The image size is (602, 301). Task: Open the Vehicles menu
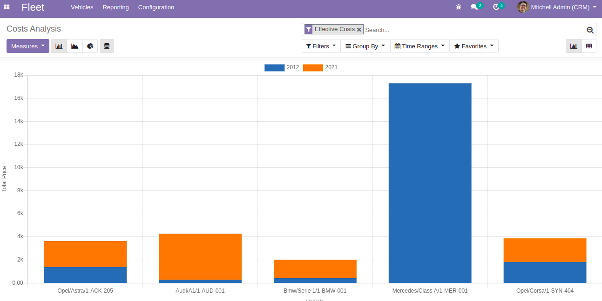[82, 7]
